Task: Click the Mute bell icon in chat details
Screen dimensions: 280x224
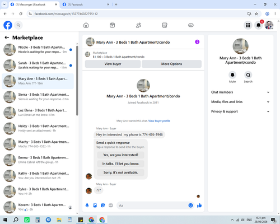Action: (x=232, y=75)
